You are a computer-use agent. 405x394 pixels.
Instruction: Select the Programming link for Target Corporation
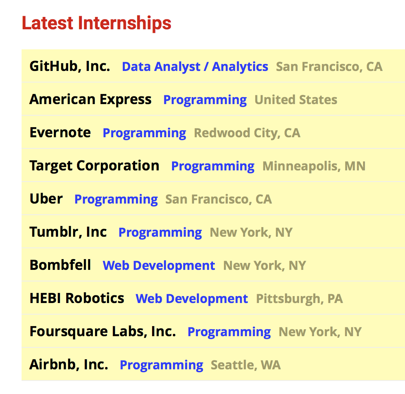click(213, 166)
